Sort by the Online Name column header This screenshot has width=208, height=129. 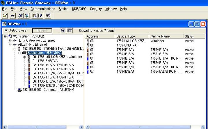click(166, 36)
